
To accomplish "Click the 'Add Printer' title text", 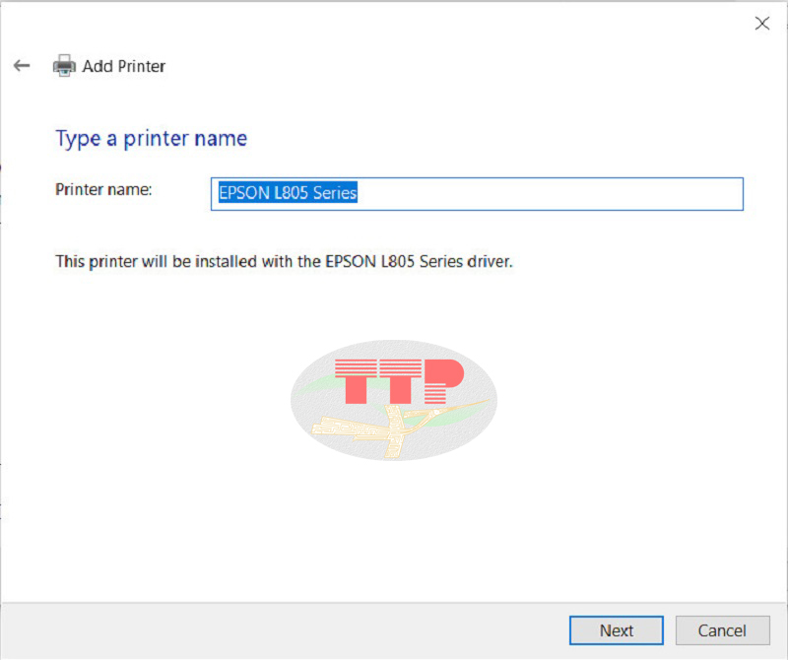I will 124,66.
